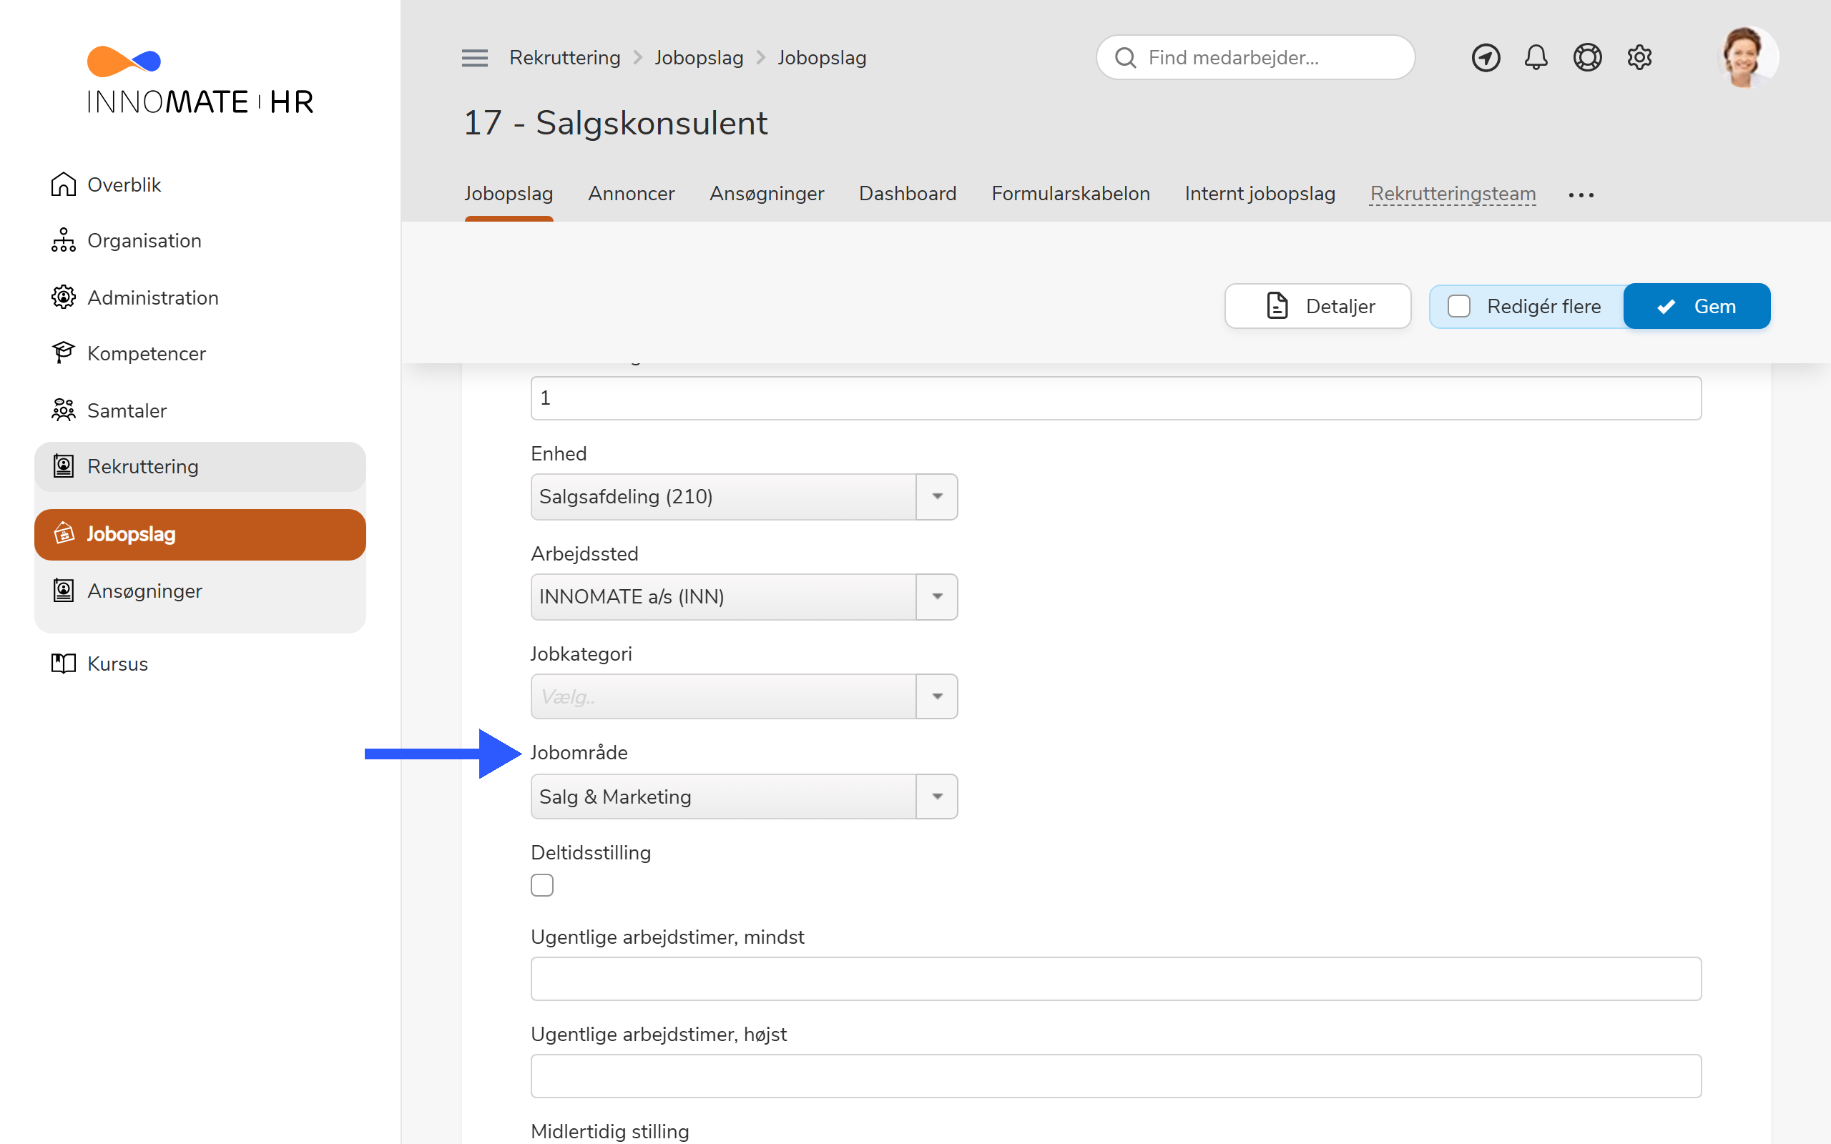This screenshot has width=1831, height=1144.
Task: Open Overblik in the sidebar
Action: click(124, 184)
